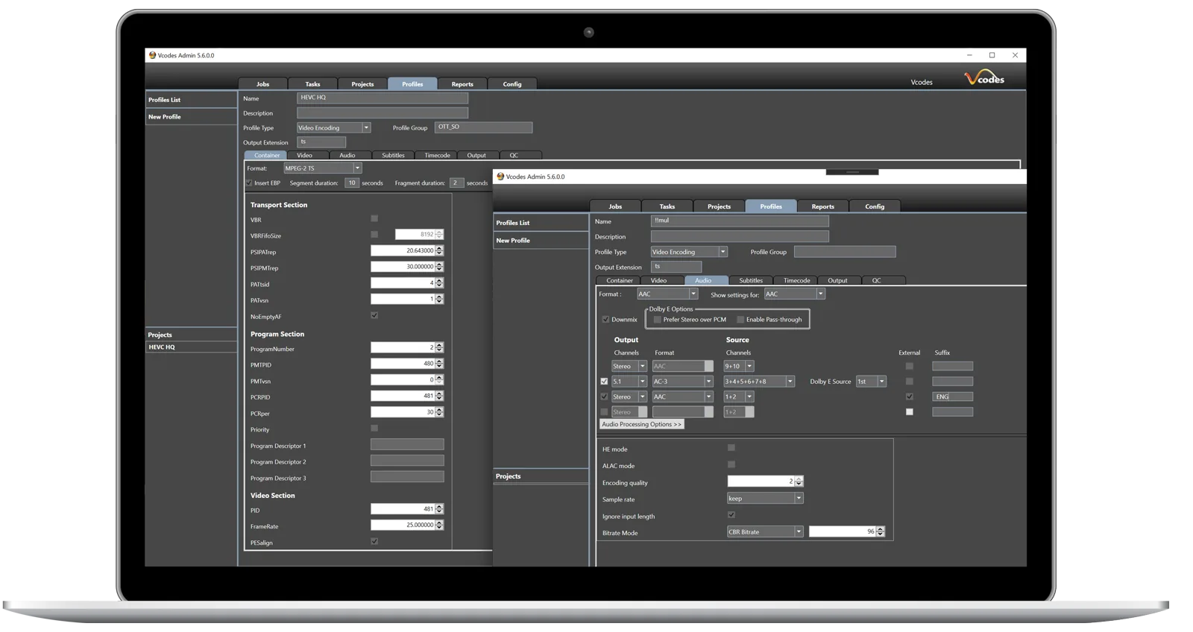
Task: Toggle the NoEmptyAF checkbox
Action: pos(374,315)
